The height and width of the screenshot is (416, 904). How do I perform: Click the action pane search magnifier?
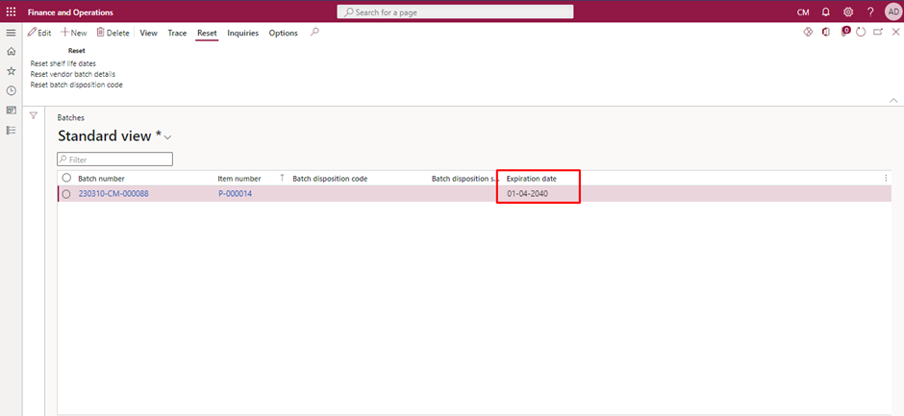[314, 33]
